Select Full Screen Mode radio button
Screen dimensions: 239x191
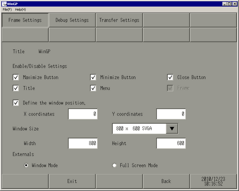(114, 165)
